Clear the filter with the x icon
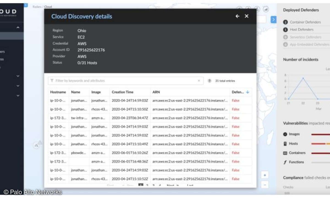The height and width of the screenshot is (198, 330). click(x=199, y=81)
